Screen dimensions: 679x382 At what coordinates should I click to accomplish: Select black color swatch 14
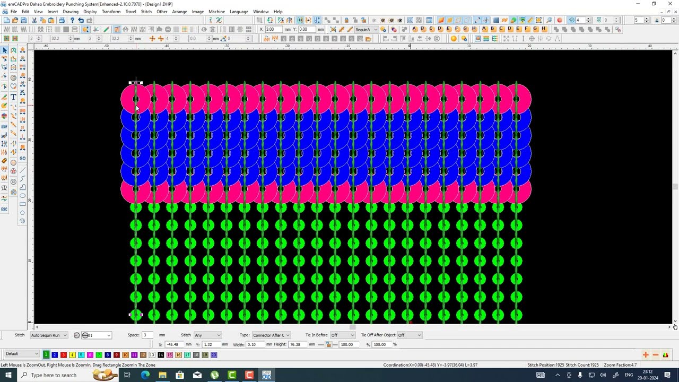point(161,355)
